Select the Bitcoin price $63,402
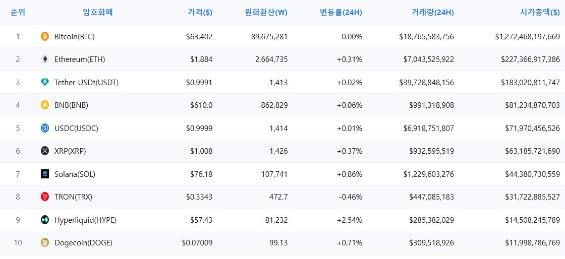 point(199,36)
